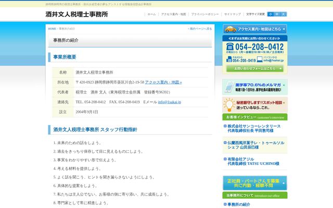Click the お客様インタビュー green header

pos(255,117)
